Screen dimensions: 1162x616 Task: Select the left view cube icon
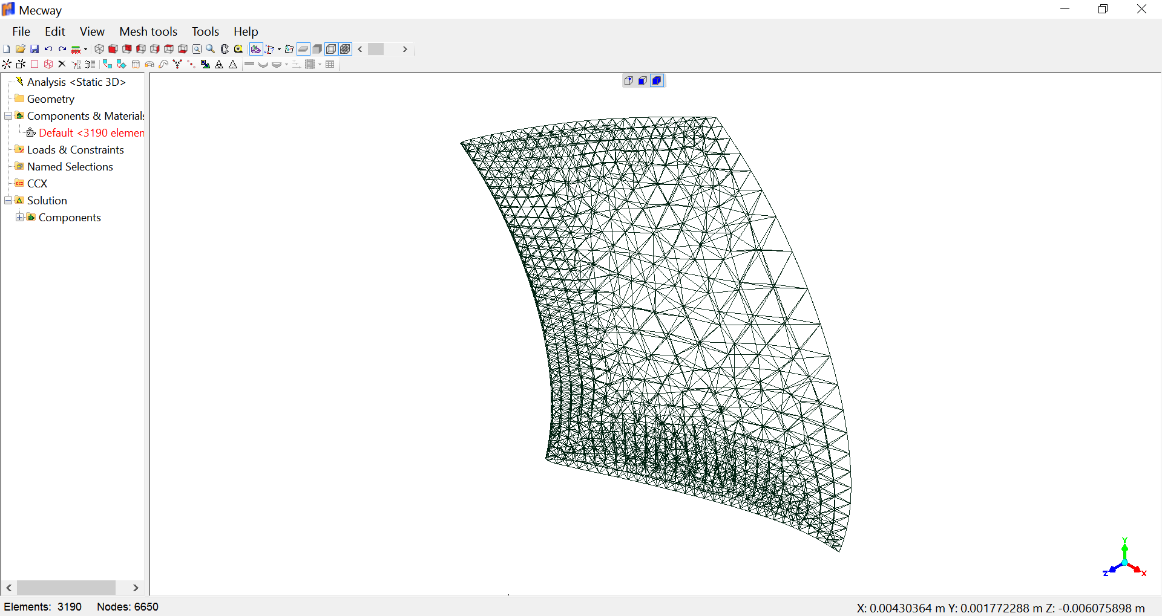(141, 49)
